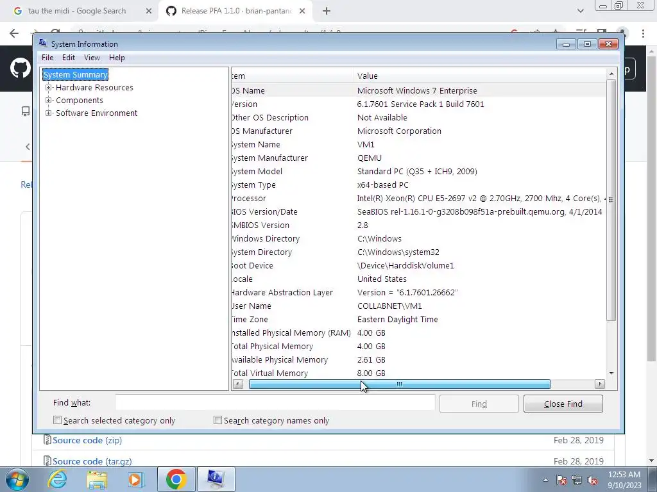The height and width of the screenshot is (492, 657).
Task: Open the Source code (zip) link
Action: (x=87, y=440)
